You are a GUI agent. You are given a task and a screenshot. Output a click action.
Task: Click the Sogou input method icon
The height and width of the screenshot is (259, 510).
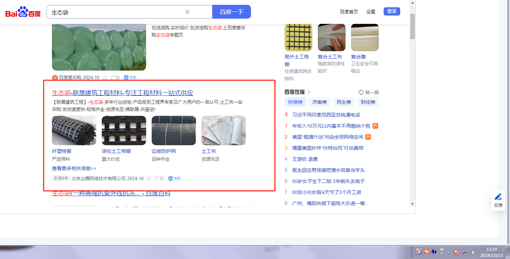coord(427,251)
